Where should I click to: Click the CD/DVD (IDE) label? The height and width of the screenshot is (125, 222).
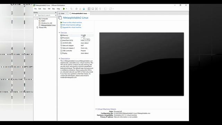(67, 43)
